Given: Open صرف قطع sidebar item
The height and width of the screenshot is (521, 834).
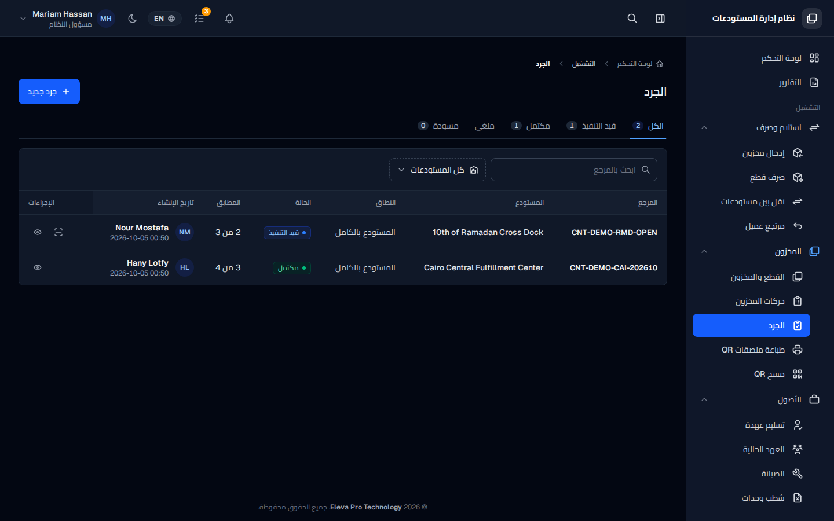Looking at the screenshot, I should (x=751, y=177).
